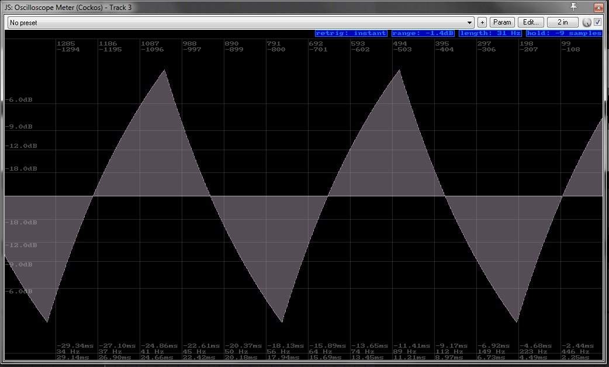
Task: Click the '56 Hz' frequency label
Action: [278, 351]
